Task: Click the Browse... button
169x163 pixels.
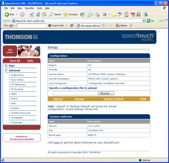Action: tap(106, 93)
